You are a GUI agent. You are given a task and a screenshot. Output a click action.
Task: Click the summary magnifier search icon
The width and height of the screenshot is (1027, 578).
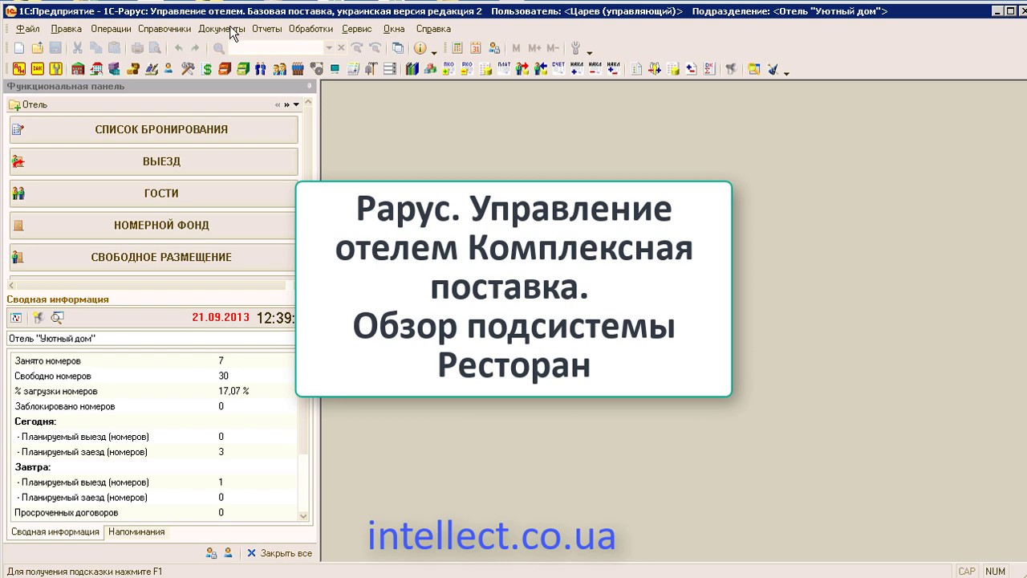pyautogui.click(x=57, y=318)
